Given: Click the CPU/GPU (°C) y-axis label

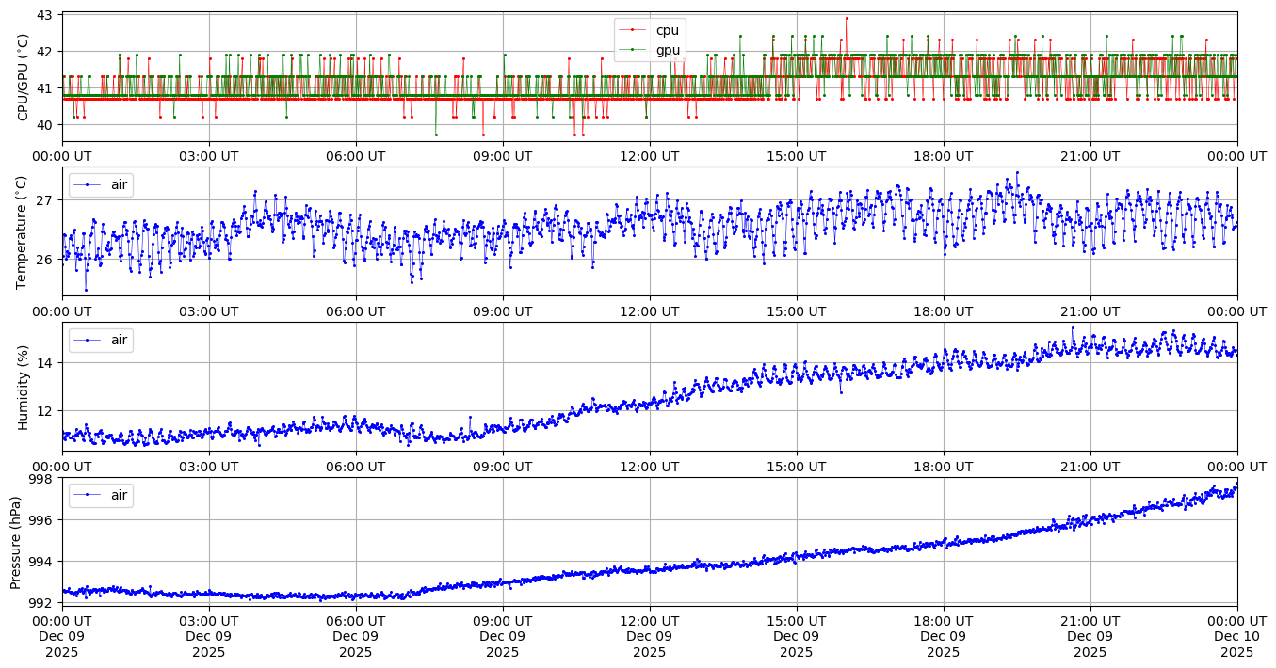Looking at the screenshot, I should 24,77.
